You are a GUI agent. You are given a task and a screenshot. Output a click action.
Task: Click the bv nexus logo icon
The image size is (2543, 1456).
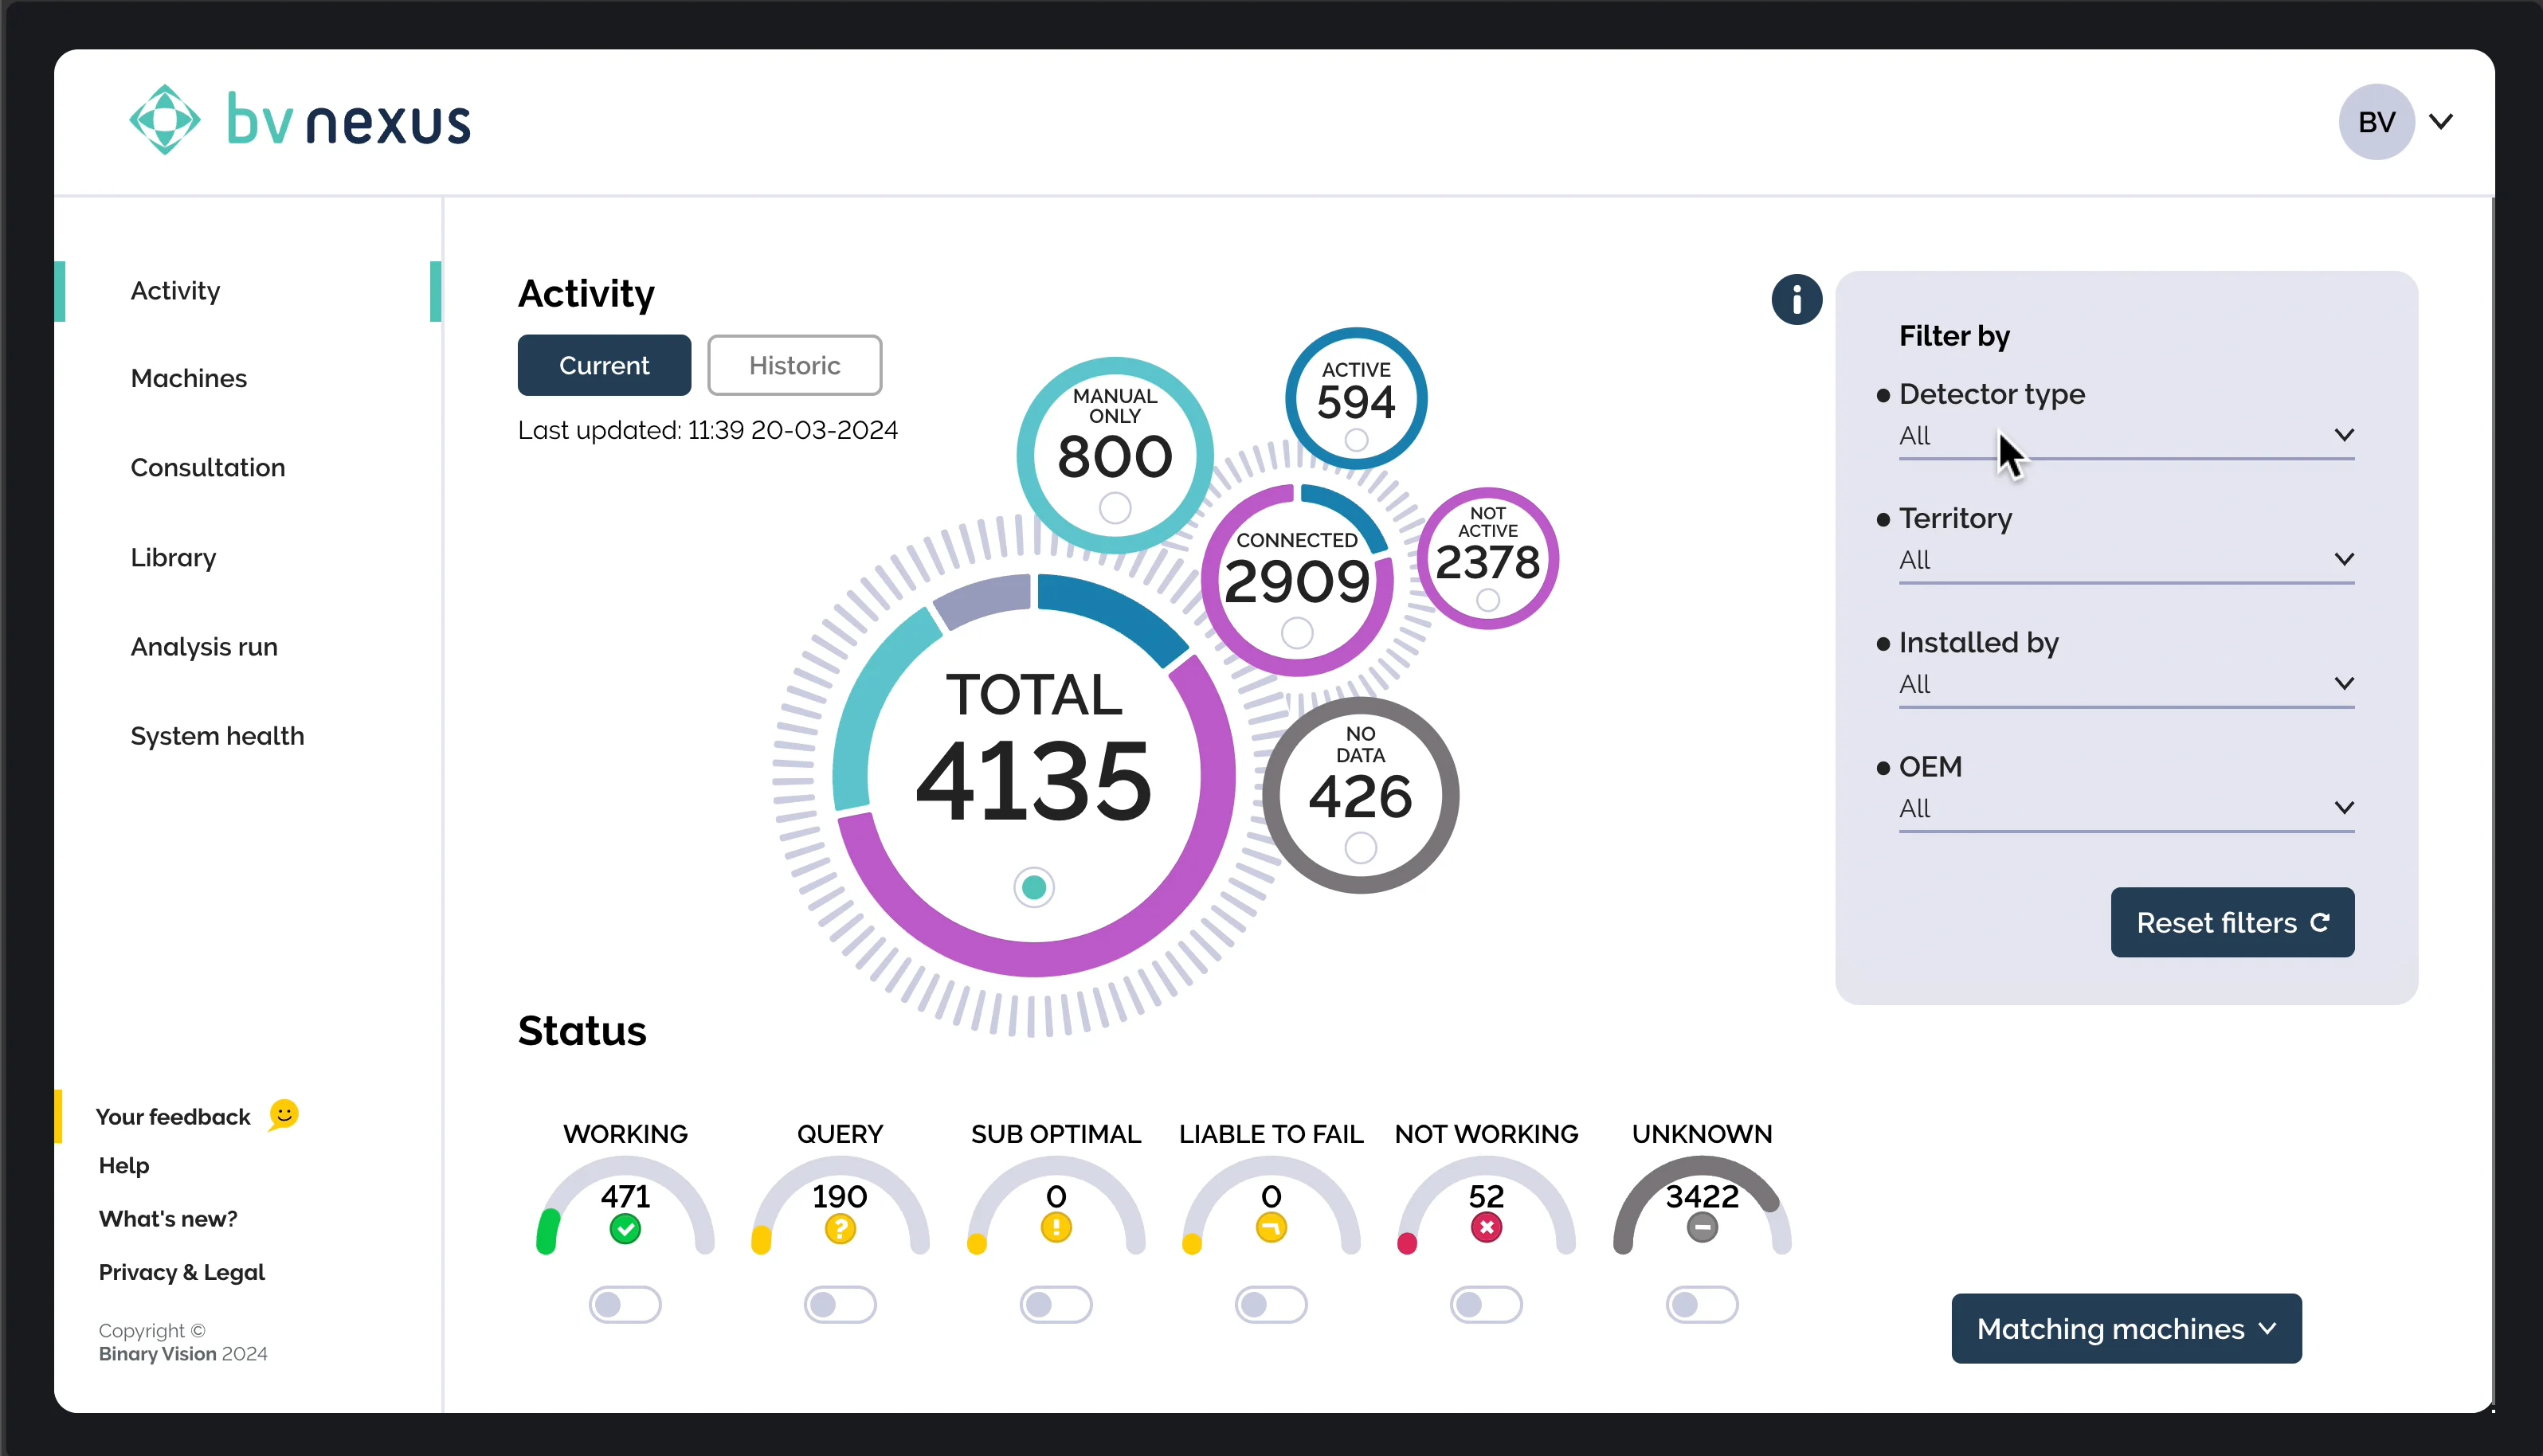[165, 120]
